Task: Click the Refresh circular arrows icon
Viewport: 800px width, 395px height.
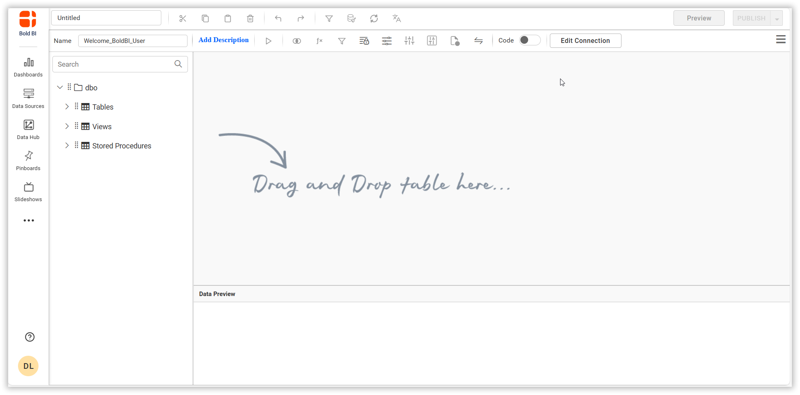Action: pyautogui.click(x=374, y=18)
